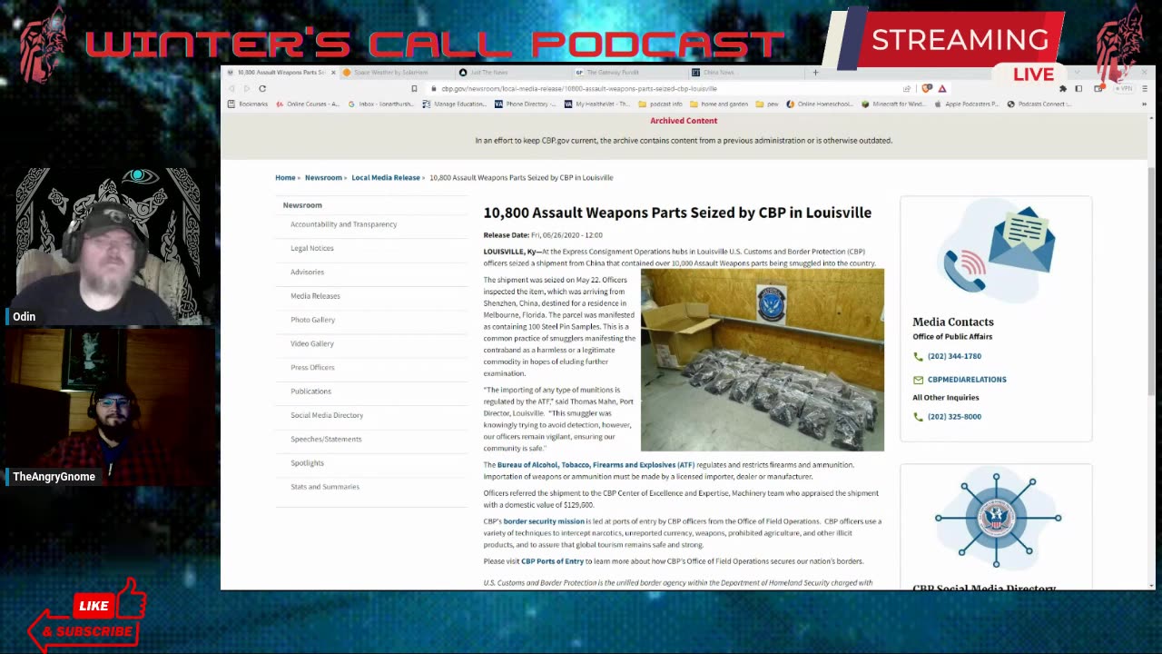Viewport: 1162px width, 654px height.
Task: Open the browser hamburger menu
Action: click(1144, 88)
